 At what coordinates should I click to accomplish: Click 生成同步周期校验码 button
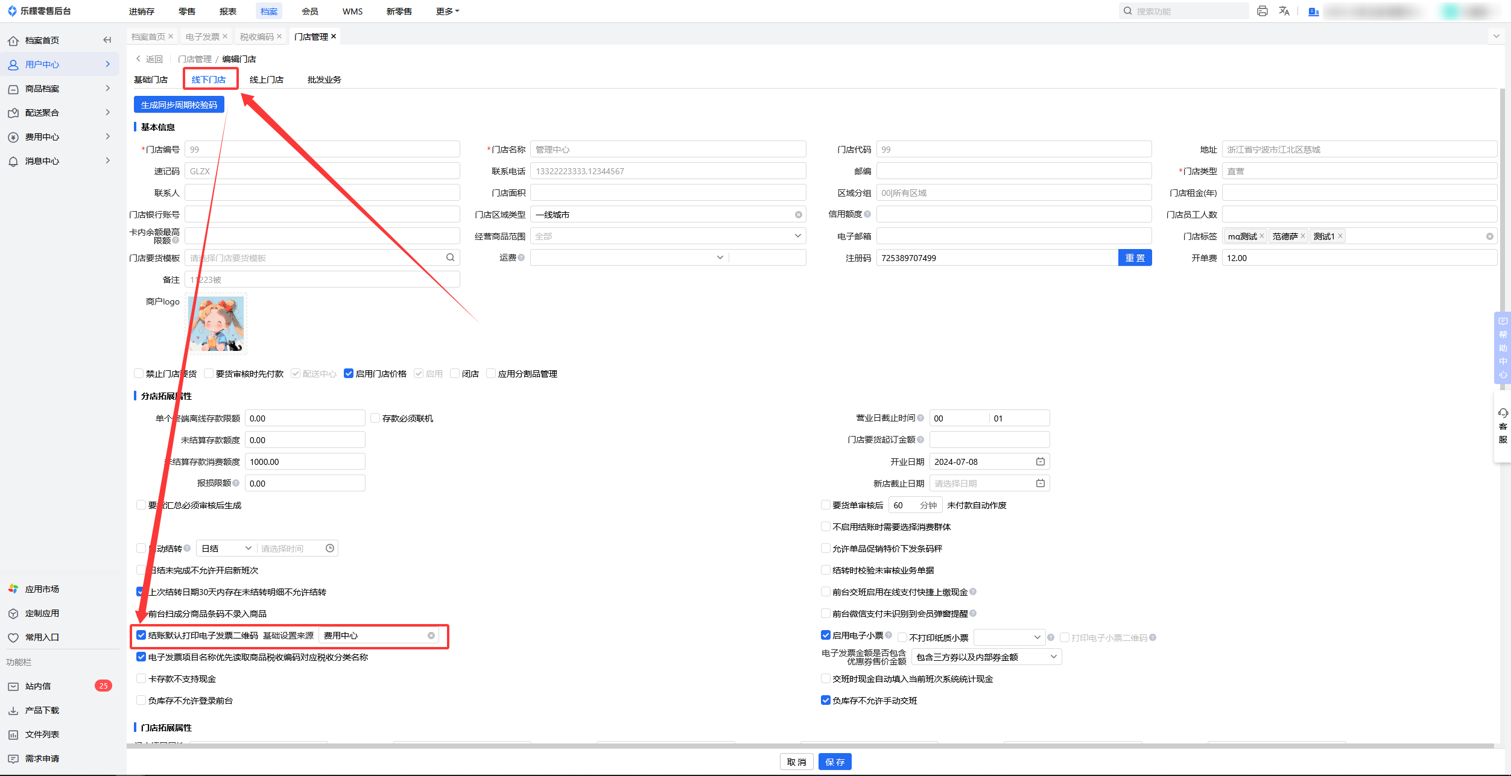click(179, 105)
